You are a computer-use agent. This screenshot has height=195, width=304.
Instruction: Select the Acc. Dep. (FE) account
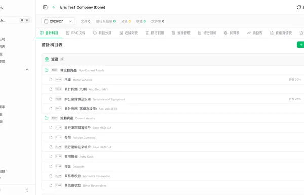(x=173, y=109)
